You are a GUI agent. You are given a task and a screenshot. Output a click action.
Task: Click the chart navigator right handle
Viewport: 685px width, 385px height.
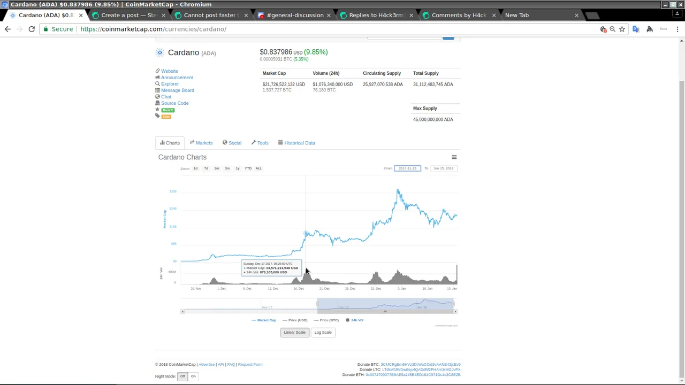453,304
